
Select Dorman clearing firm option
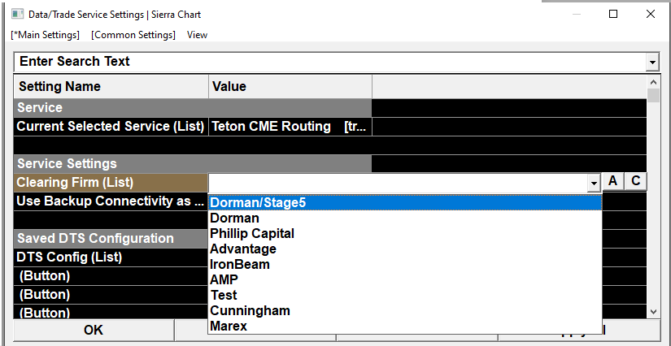click(405, 218)
